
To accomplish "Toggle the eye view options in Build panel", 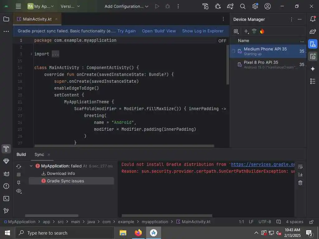I will (x=19, y=191).
